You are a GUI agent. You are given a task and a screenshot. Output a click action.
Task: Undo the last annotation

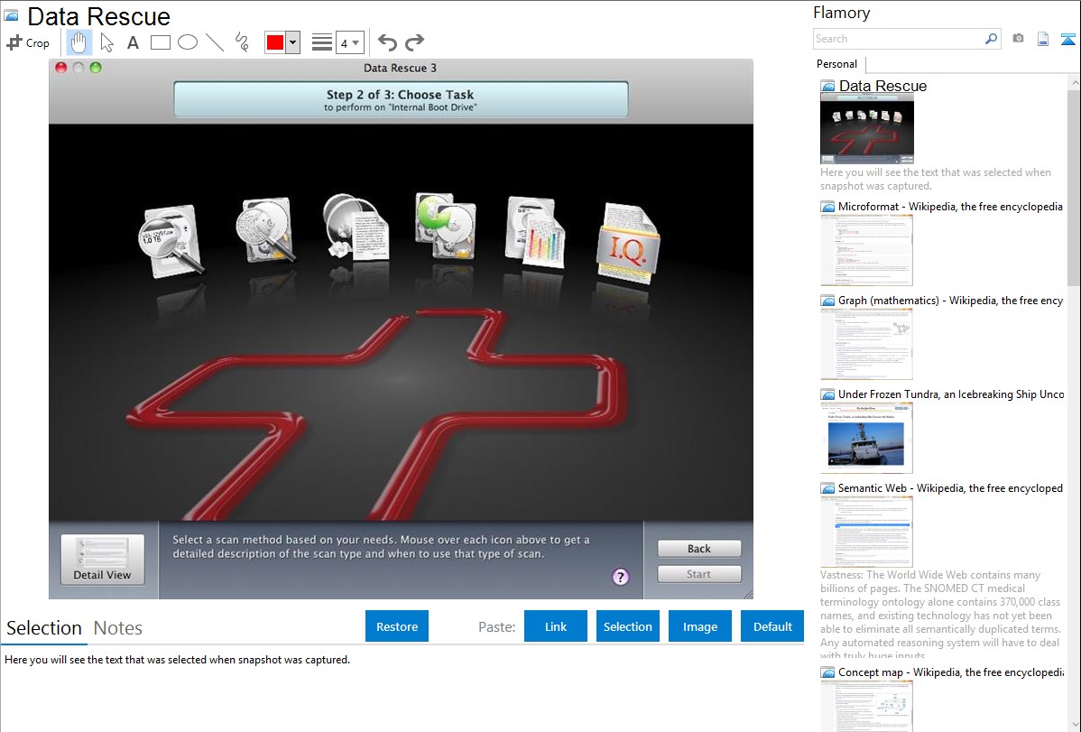point(387,42)
